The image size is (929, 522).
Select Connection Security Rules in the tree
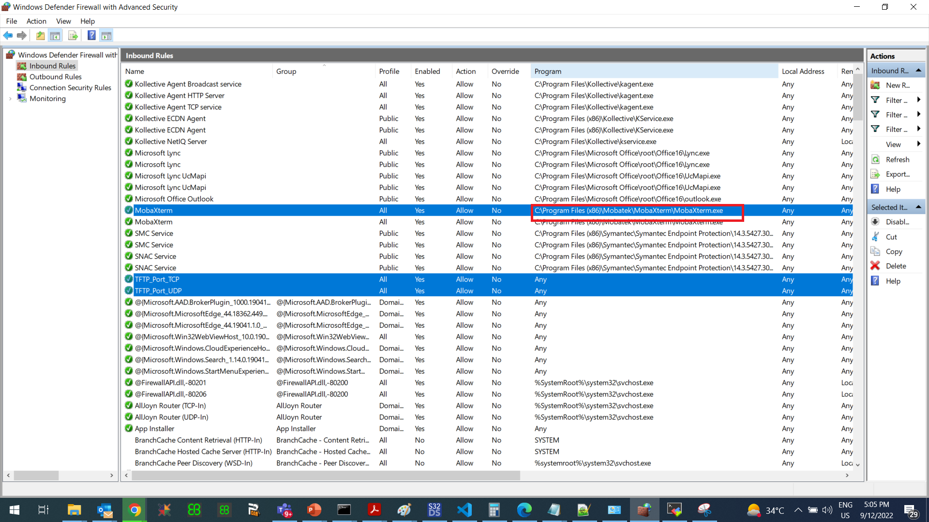70,87
